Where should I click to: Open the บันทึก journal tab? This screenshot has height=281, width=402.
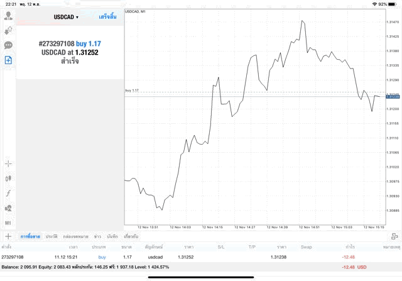tap(112, 236)
